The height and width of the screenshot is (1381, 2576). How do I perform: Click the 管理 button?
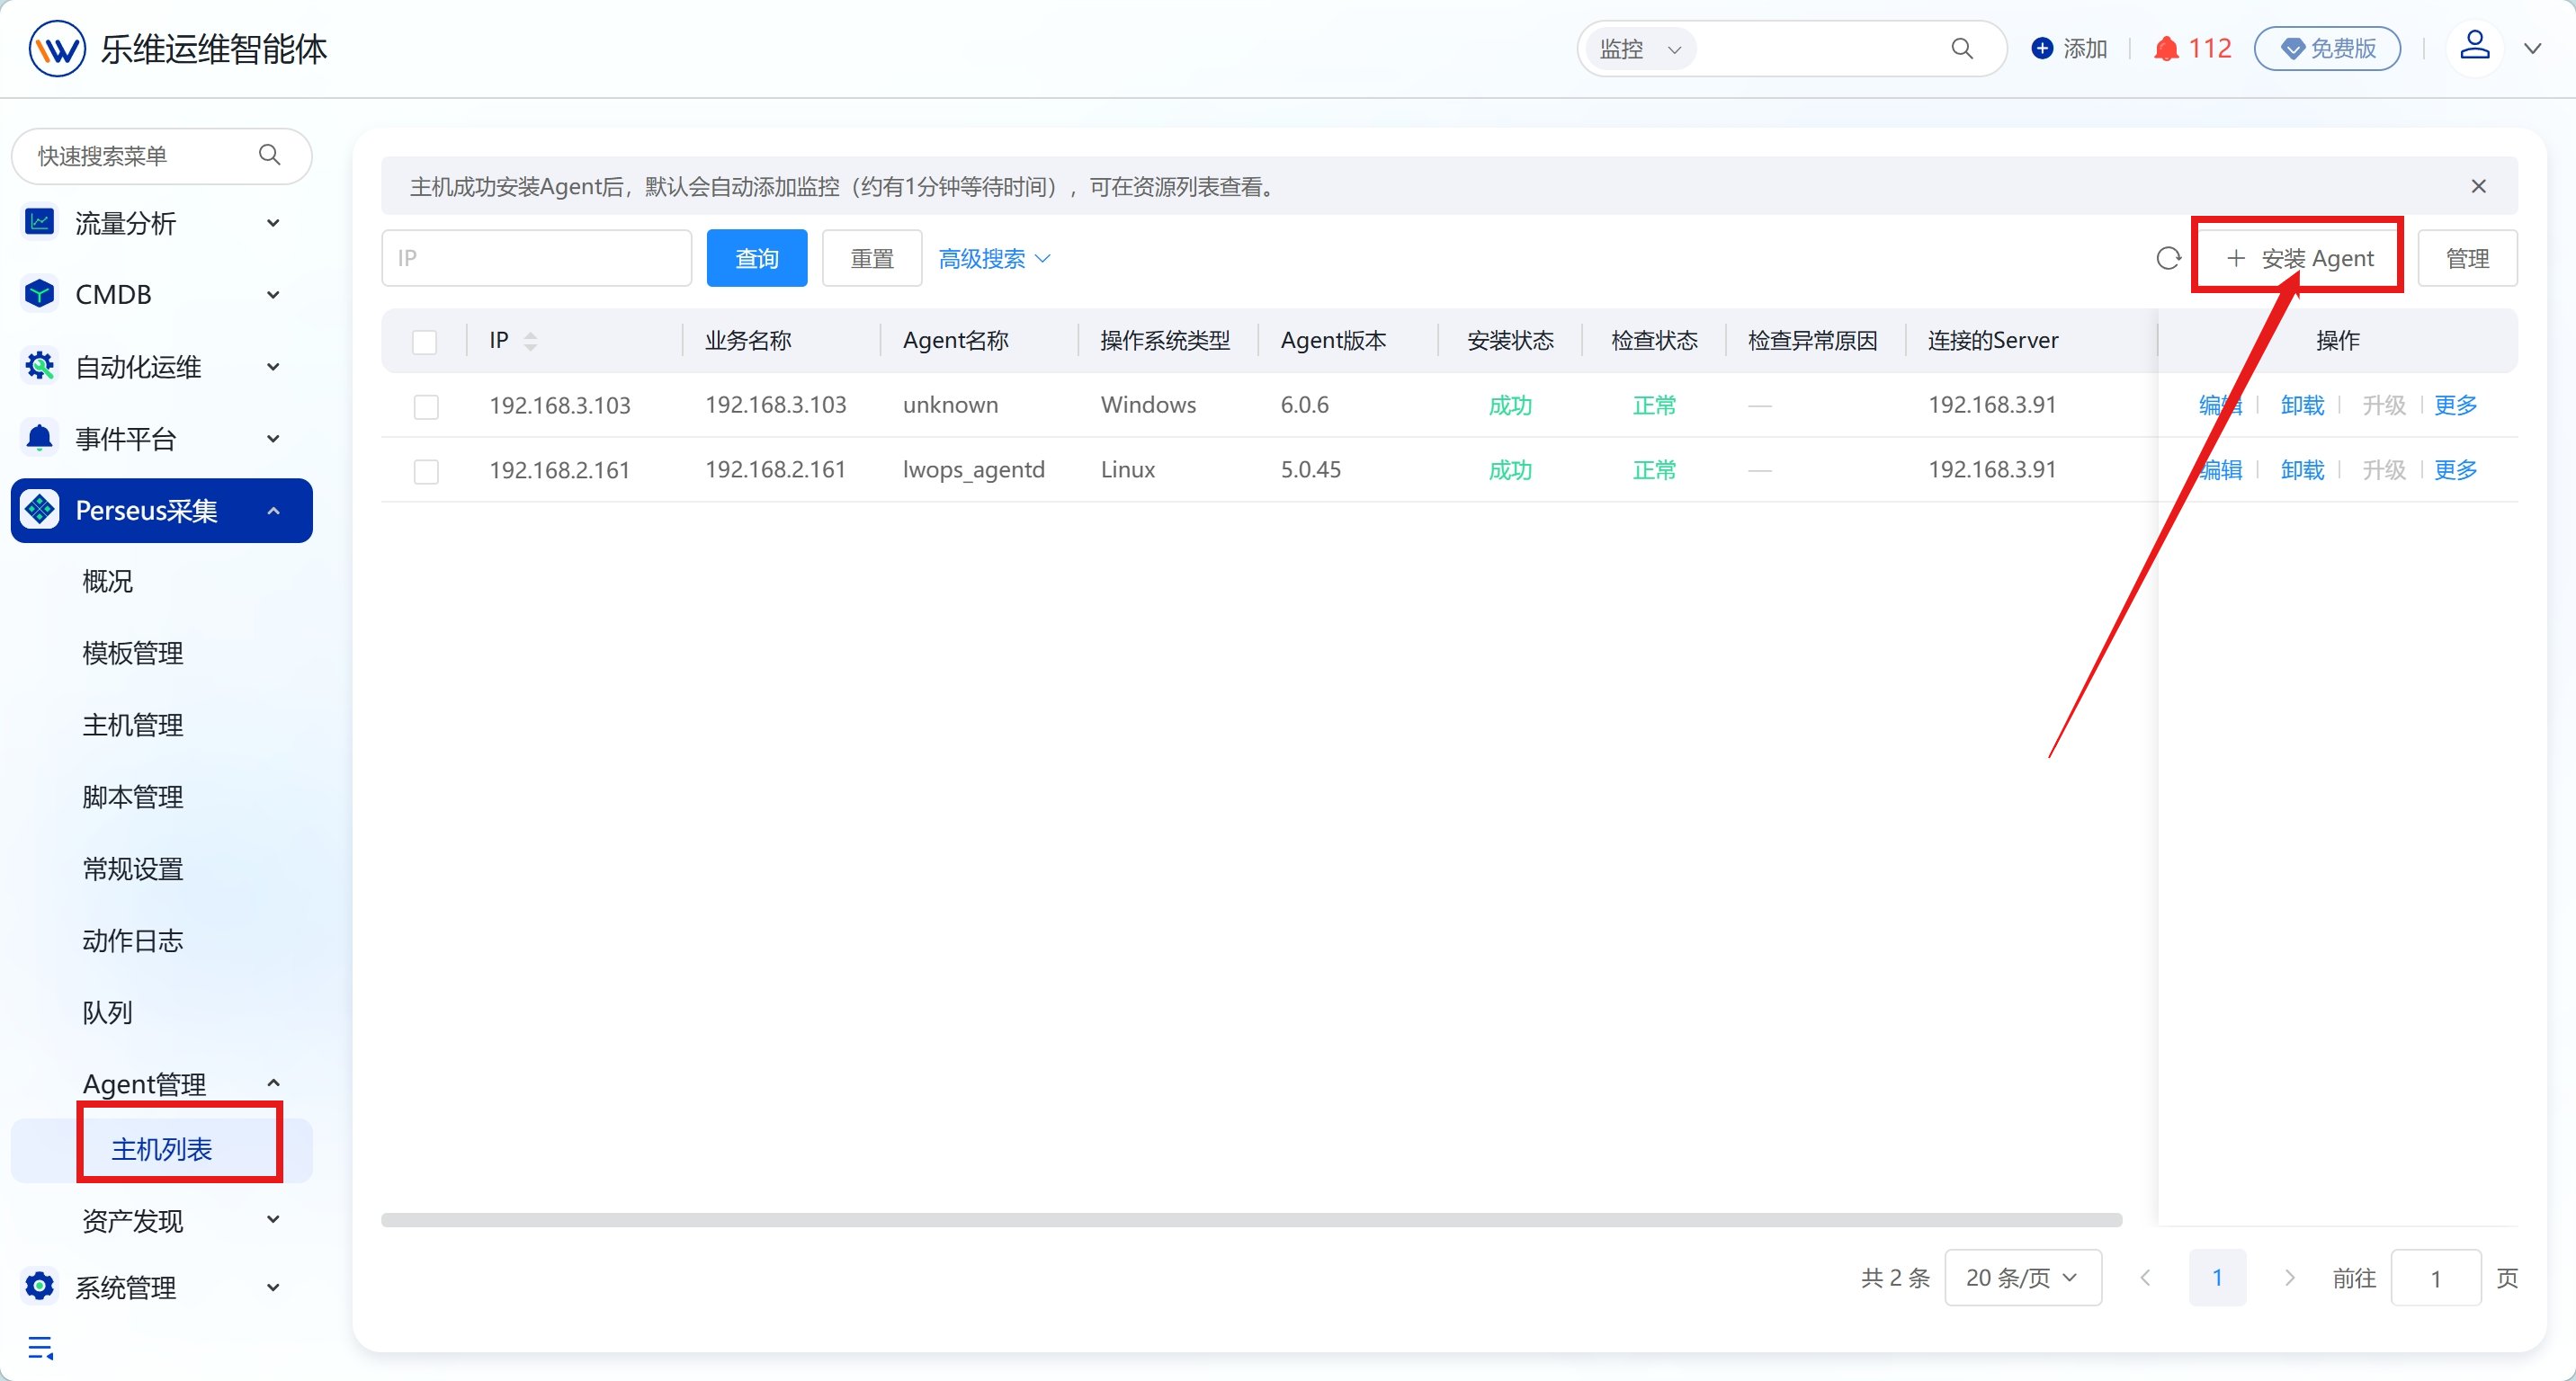[x=2467, y=259]
